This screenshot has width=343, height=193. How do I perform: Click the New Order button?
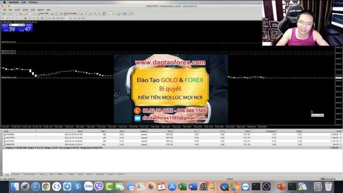click(x=43, y=14)
